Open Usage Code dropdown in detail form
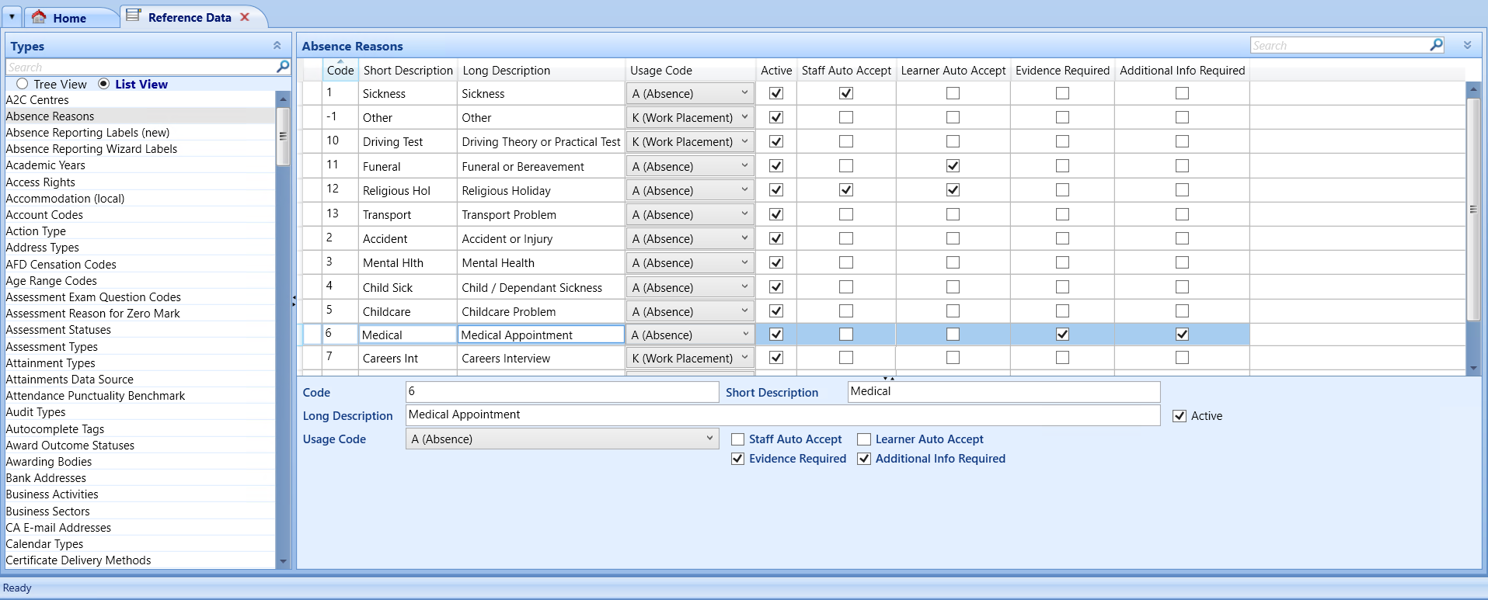The image size is (1488, 600). (x=709, y=439)
